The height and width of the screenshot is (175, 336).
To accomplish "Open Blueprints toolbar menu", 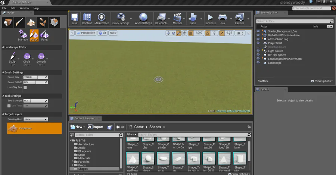I will tap(161, 19).
